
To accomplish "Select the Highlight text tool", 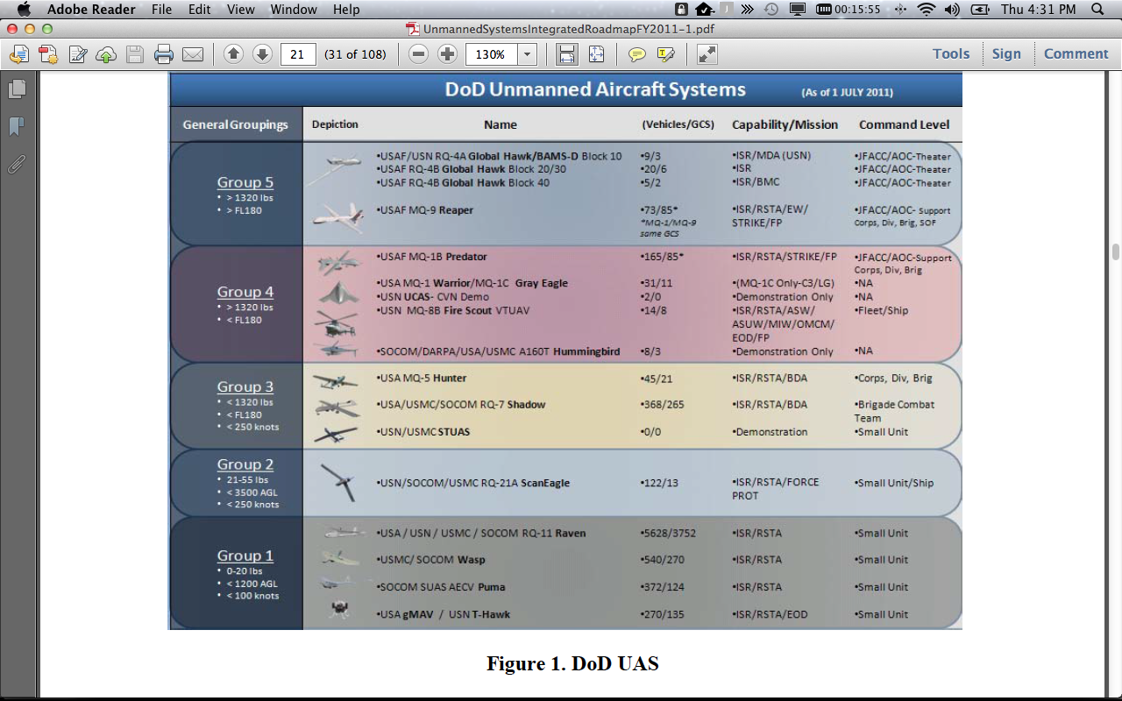I will pyautogui.click(x=666, y=54).
